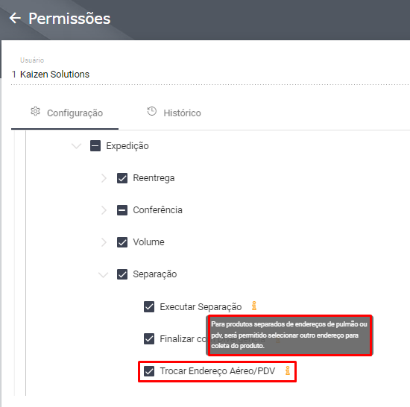The width and height of the screenshot is (410, 407).
Task: Expand the Conferência tree node
Action: [104, 210]
